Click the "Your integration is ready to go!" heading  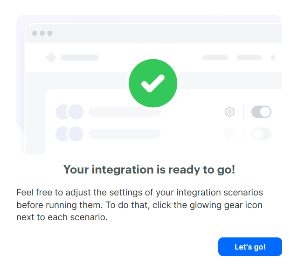149,169
